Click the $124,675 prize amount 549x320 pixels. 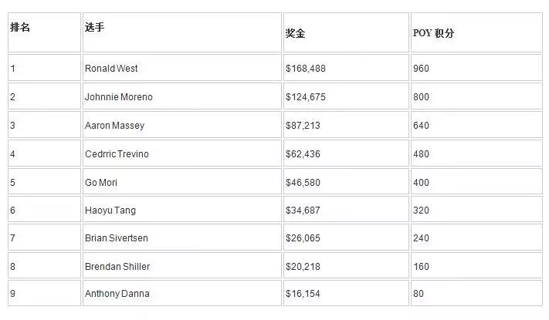[x=305, y=97]
